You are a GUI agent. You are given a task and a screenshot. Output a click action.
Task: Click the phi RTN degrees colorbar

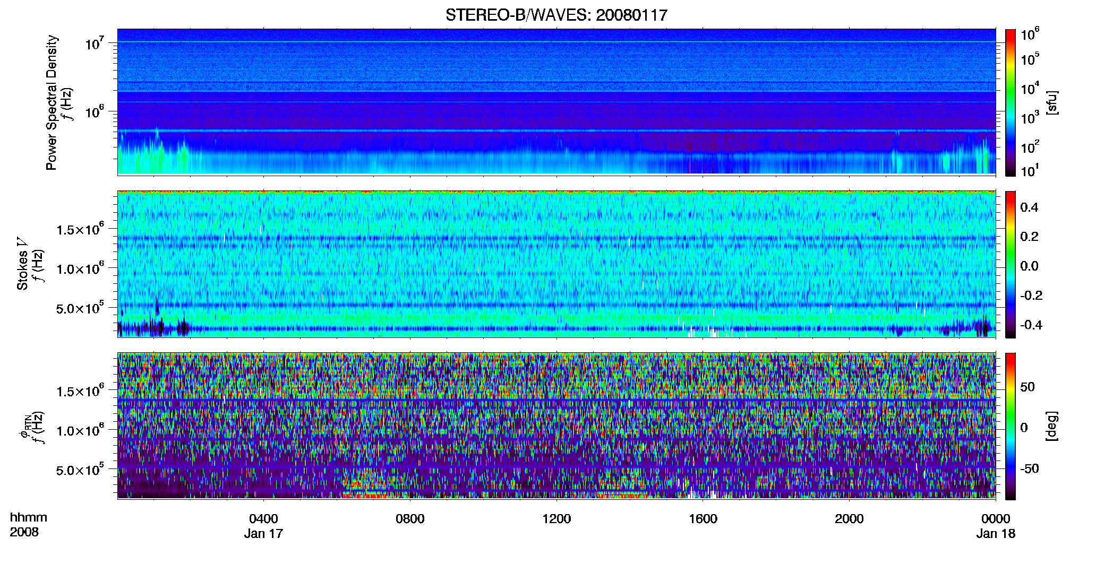(x=1011, y=427)
